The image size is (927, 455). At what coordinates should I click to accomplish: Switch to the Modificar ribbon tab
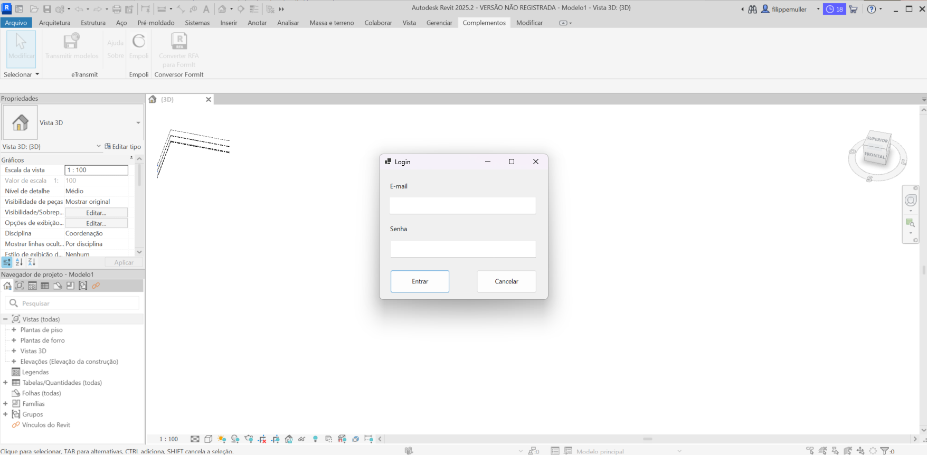pos(529,23)
